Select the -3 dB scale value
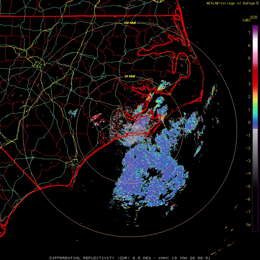 pyautogui.click(x=248, y=161)
